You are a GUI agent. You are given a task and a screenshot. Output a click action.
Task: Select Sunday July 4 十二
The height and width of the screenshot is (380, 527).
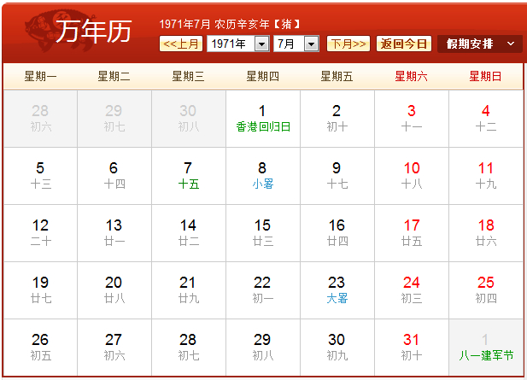[486, 119]
